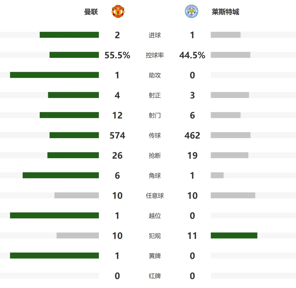Click the 射门 shots label
Image resolution: width=296 pixels, height=288 pixels.
[x=154, y=115]
